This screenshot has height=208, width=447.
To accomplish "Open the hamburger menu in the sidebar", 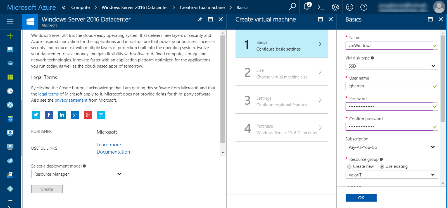I will click(x=10, y=21).
